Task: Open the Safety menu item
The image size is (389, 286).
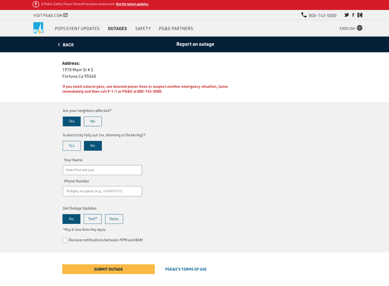Action: click(143, 29)
